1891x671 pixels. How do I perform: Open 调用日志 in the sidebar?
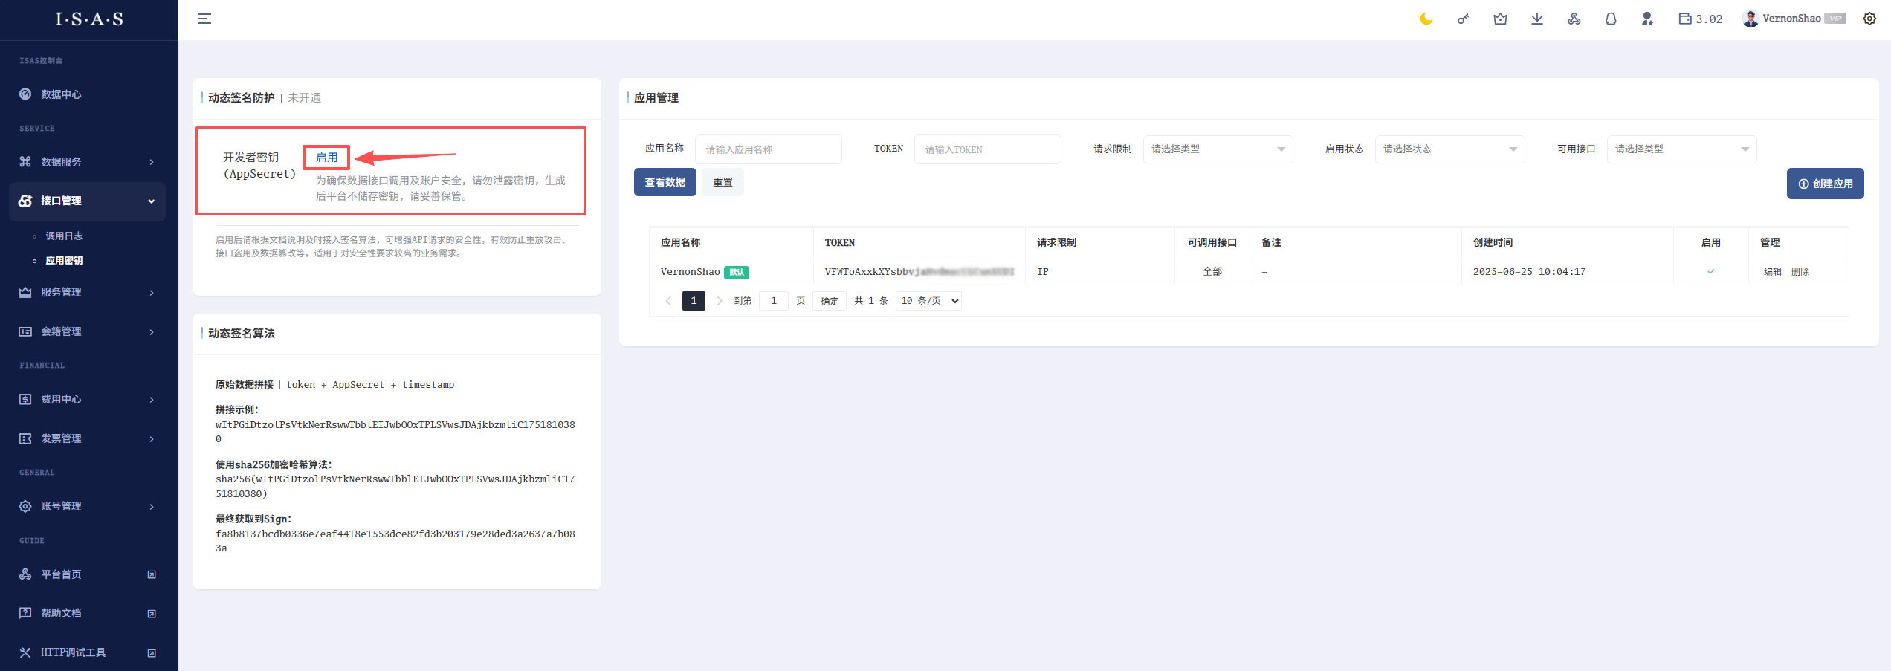pyautogui.click(x=64, y=236)
